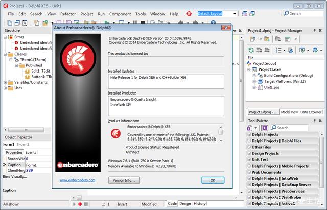Viewport: 327px width, 210px height.
Task: Open the Component menu
Action: [120, 14]
